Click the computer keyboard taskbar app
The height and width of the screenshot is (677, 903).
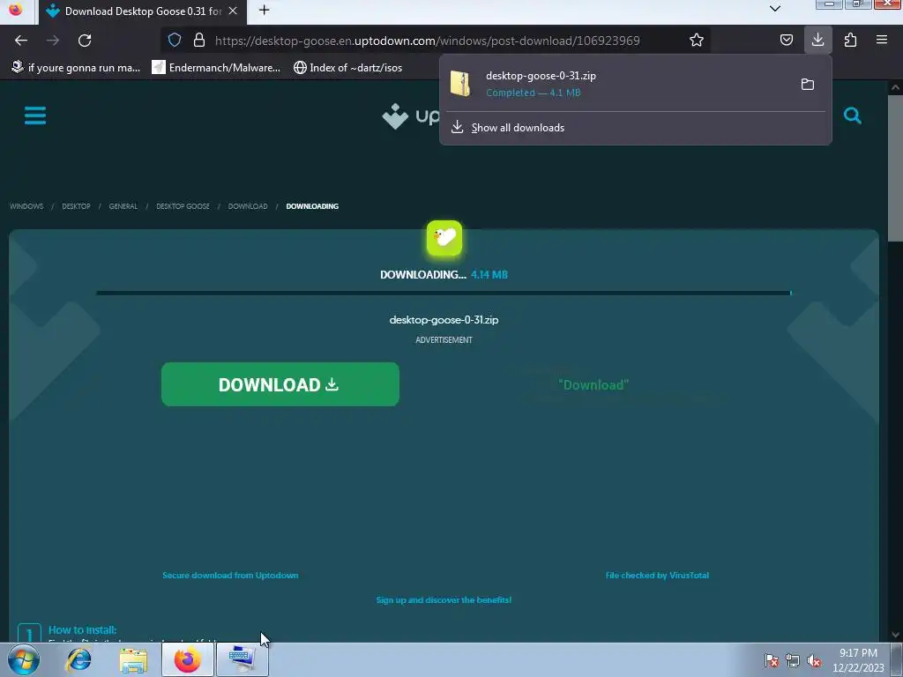[x=243, y=659]
